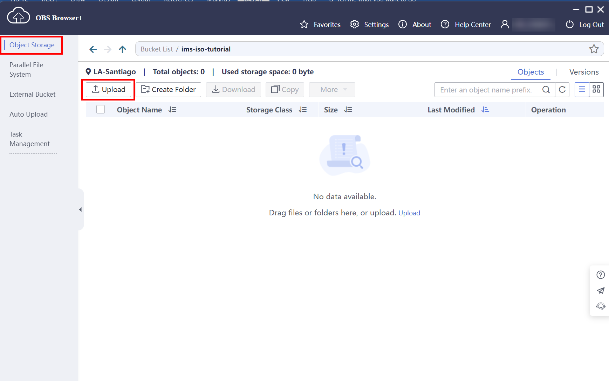Go up one level with up arrow
The width and height of the screenshot is (609, 381).
point(122,49)
